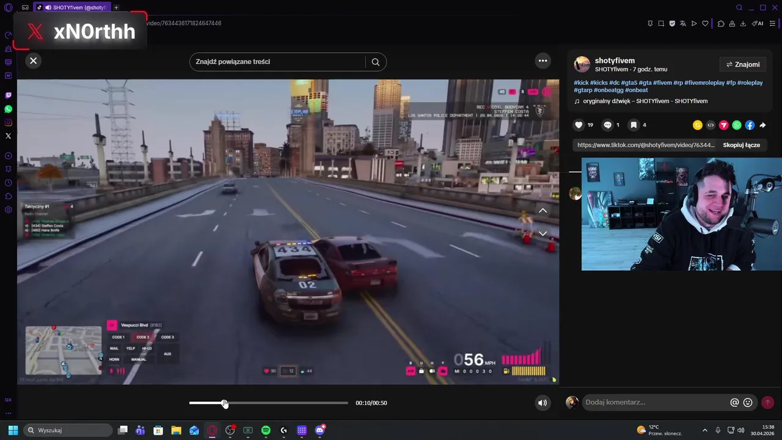Click the Windows taskbar 'Wyszukaj' search box

click(68, 430)
